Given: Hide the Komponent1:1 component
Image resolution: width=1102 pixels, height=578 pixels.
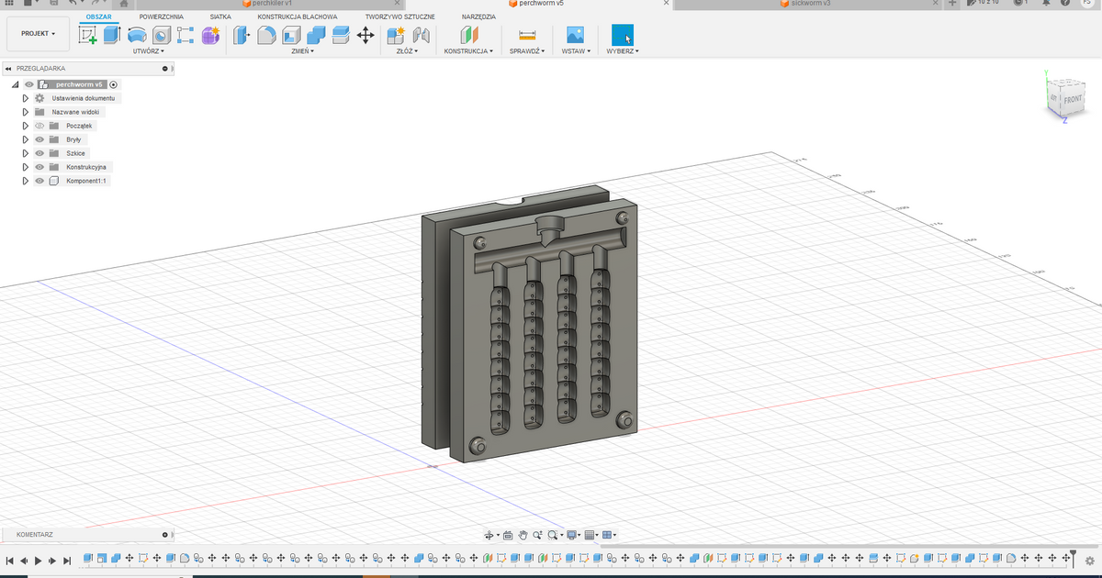Looking at the screenshot, I should coord(39,181).
